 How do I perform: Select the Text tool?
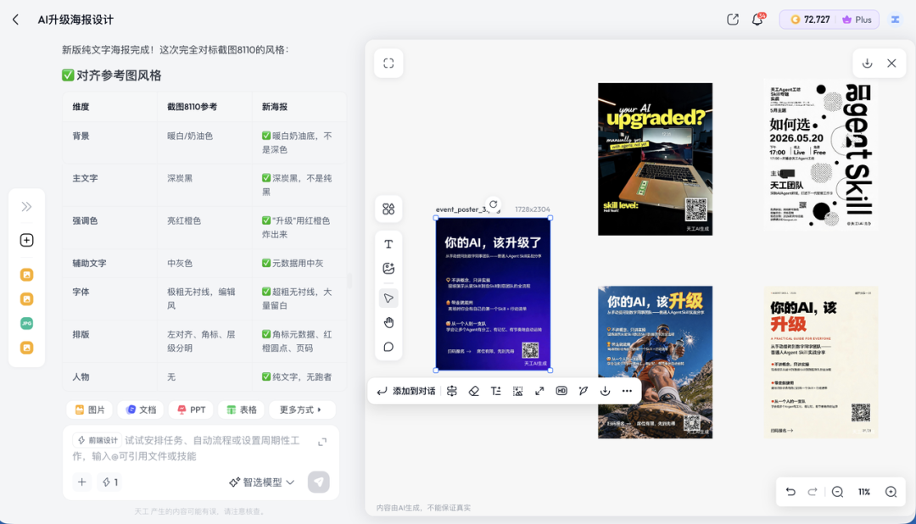coord(388,244)
